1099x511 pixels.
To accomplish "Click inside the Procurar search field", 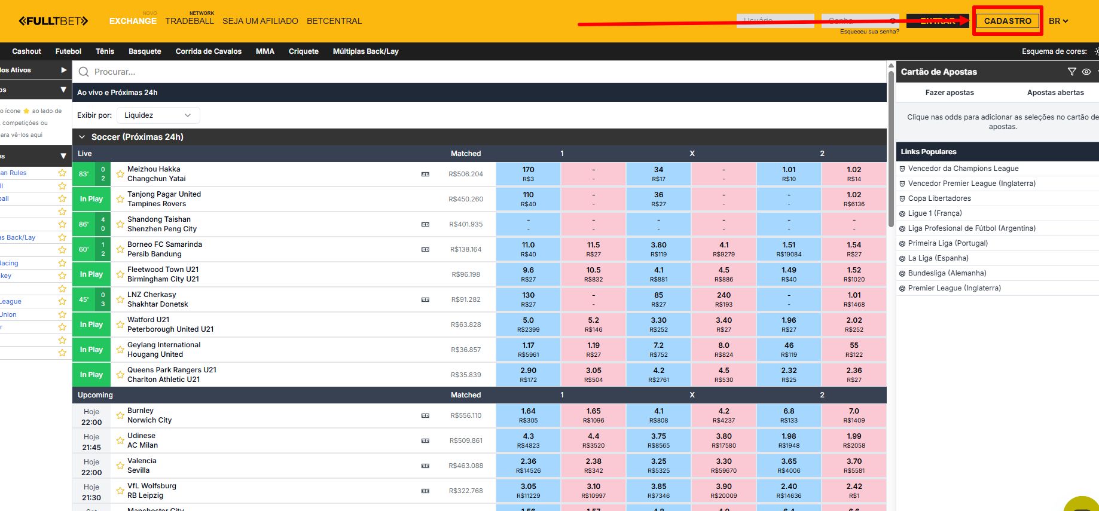I will pos(479,72).
